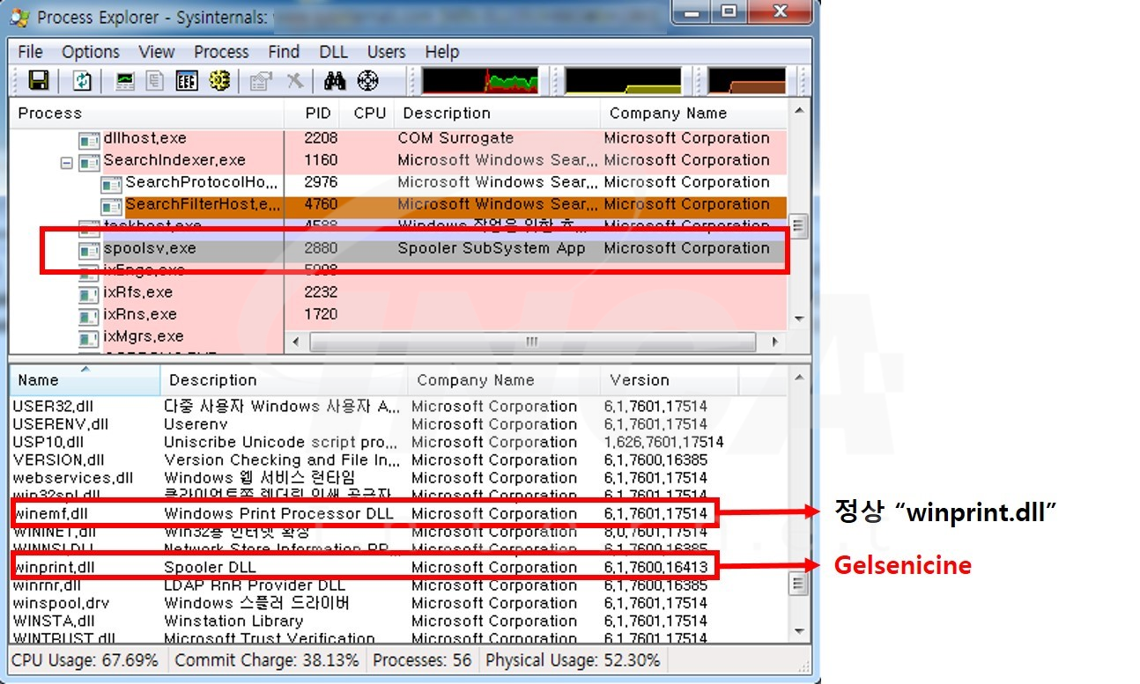1140x684 pixels.
Task: Select the spoolsv.exe process row
Action: pos(398,249)
